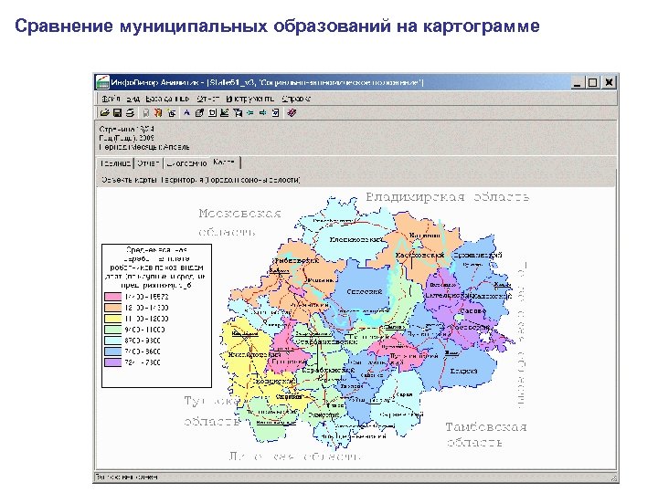Viewport: 658px width, 493px height.
Task: Click the Спасский district on the map
Action: 365,291
